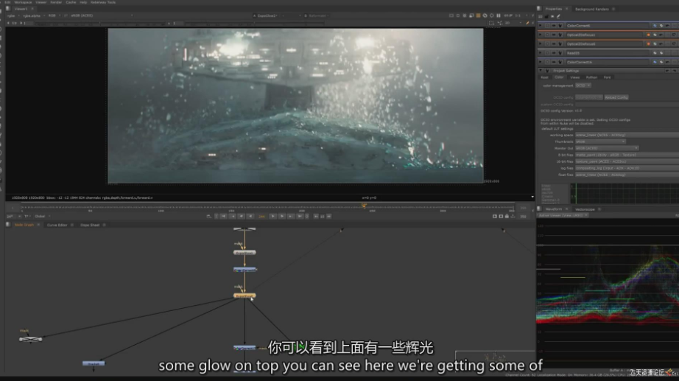Open the sRGB (ACES) viewer process dropdown
This screenshot has height=381, width=679.
coord(102,15)
